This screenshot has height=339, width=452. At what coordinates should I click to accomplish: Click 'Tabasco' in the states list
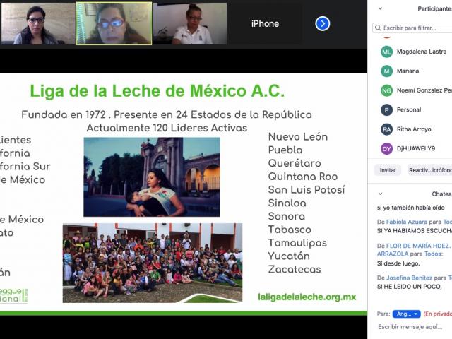point(290,230)
